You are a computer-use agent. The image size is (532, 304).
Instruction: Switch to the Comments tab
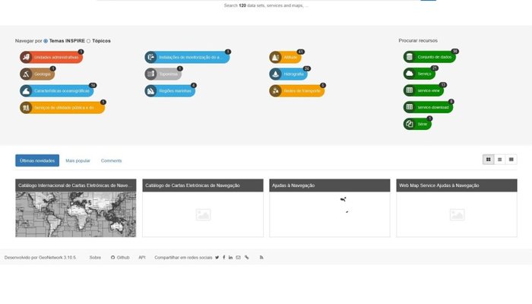click(x=111, y=160)
